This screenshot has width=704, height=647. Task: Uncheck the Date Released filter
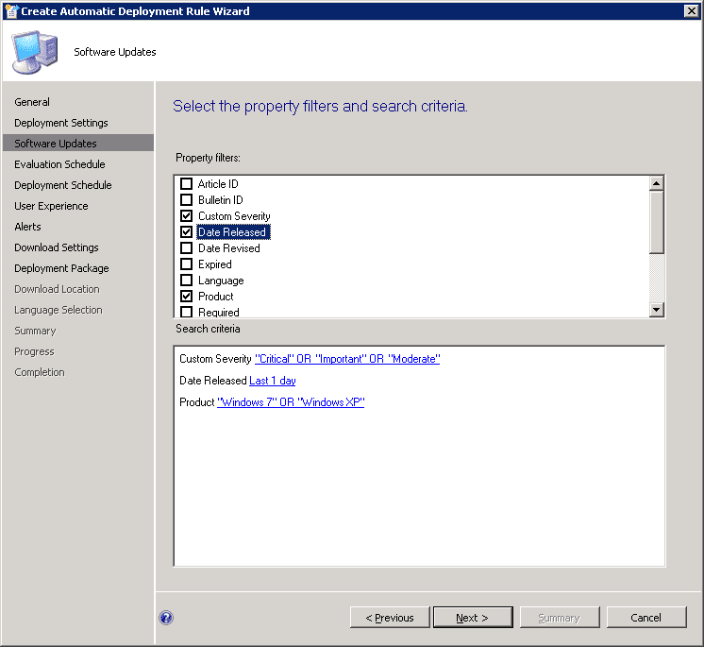186,232
